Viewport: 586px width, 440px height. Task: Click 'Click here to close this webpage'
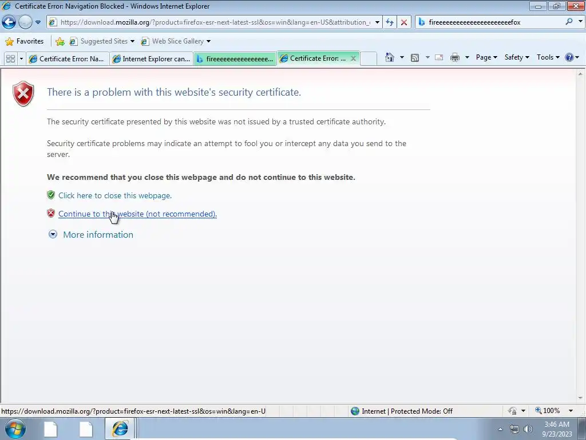pyautogui.click(x=115, y=195)
